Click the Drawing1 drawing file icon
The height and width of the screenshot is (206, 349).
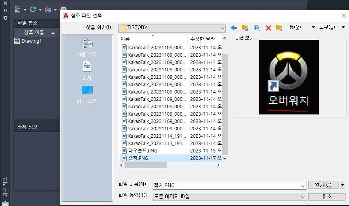(x=17, y=41)
